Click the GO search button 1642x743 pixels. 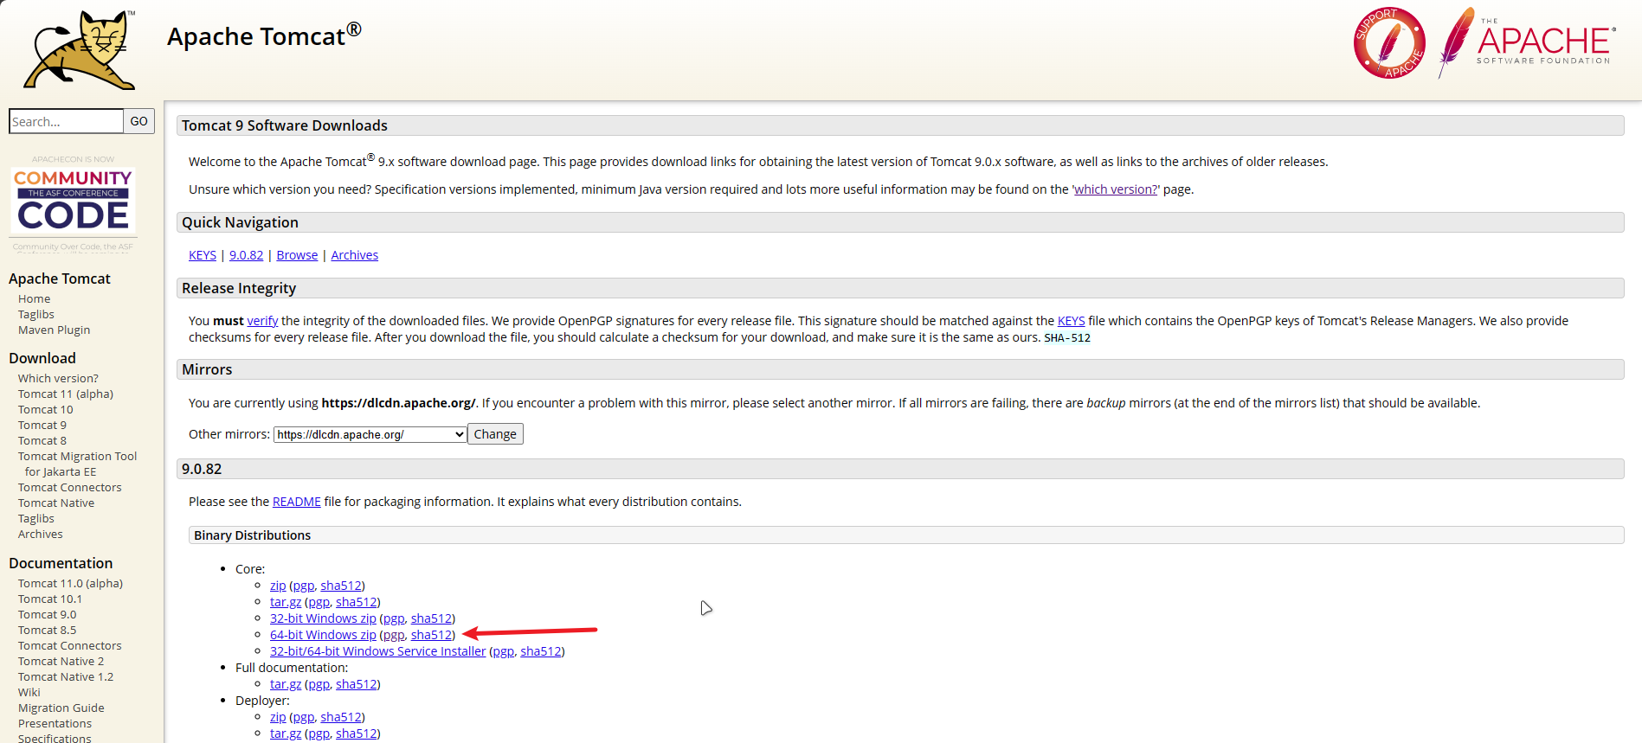pos(138,121)
